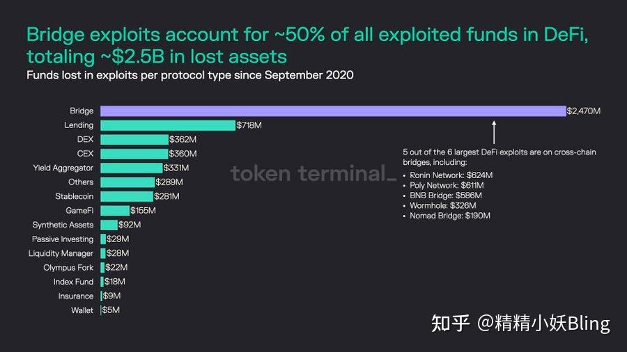Click the green Lending bar

[168, 125]
